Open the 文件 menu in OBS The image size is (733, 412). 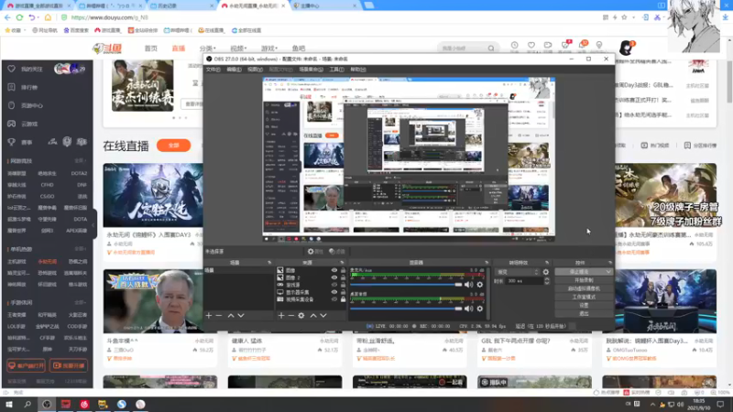coord(212,70)
